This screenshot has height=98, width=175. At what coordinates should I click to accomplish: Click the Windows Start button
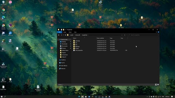pos(2,97)
